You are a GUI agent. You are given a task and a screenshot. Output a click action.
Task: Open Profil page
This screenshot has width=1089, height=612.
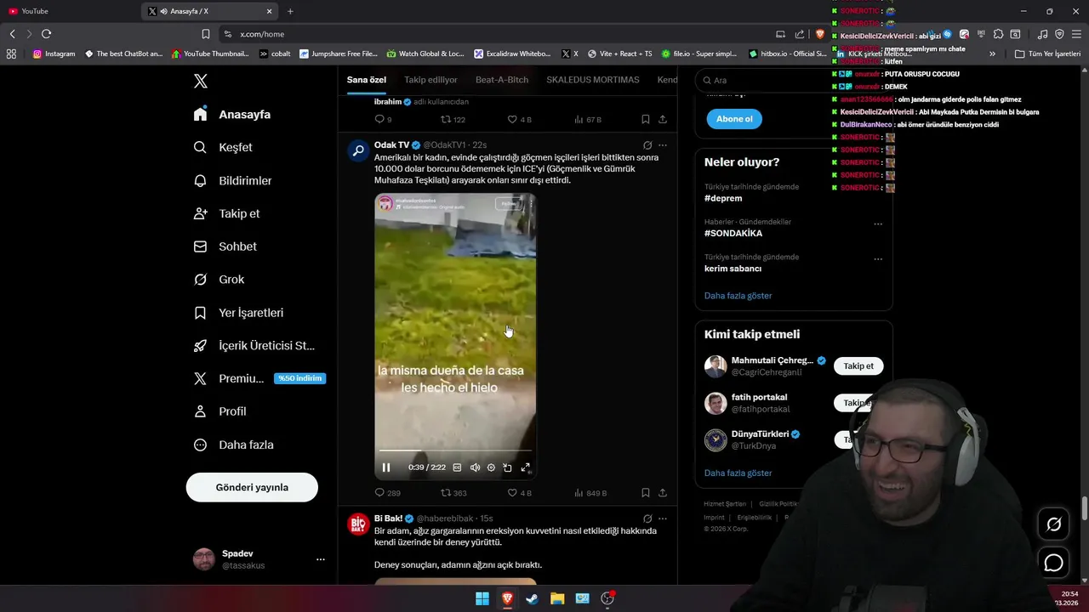point(220,411)
